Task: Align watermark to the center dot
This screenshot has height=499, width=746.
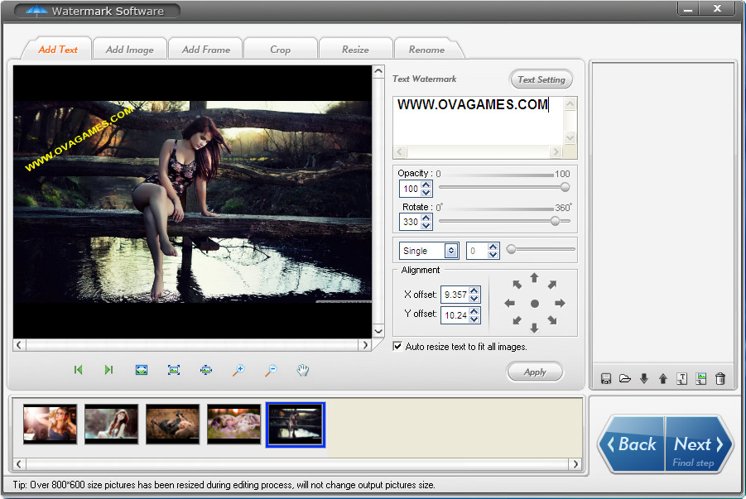Action: (535, 304)
